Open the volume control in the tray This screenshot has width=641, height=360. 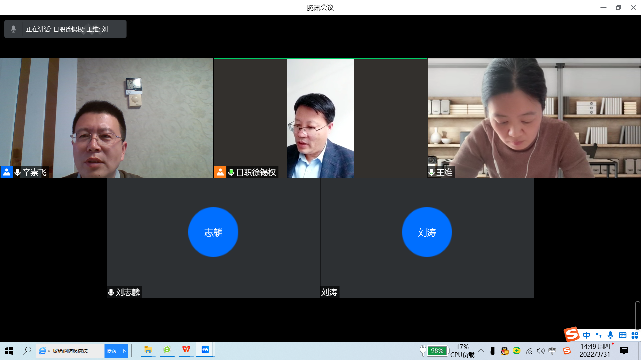541,351
